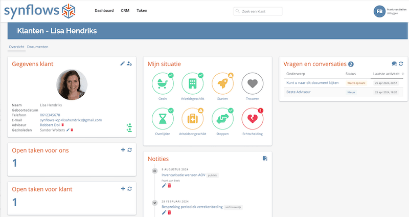Click the count under Open taken voor ons
This screenshot has height=217, width=409.
tap(15, 163)
